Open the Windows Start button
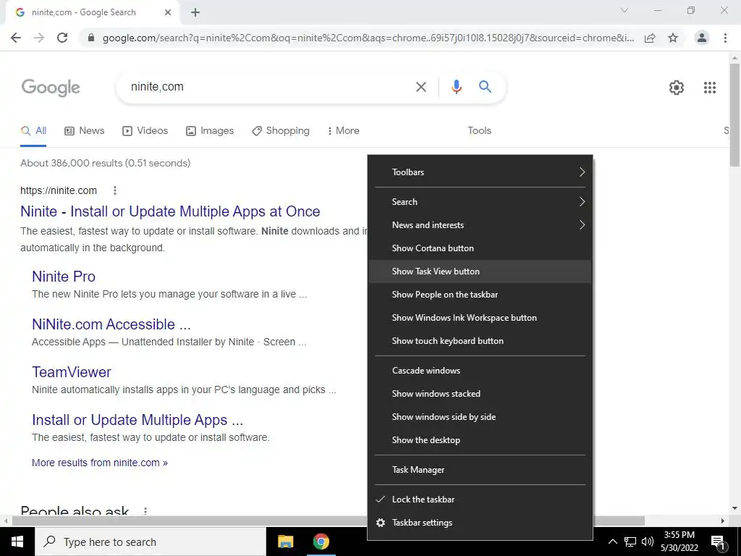The image size is (741, 556). [17, 542]
